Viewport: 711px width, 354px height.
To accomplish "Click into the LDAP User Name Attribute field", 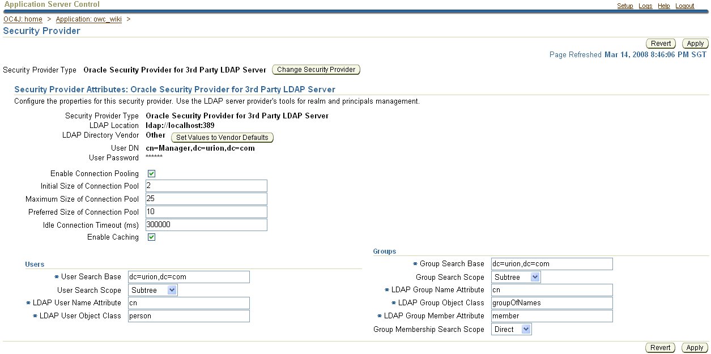I will pyautogui.click(x=189, y=303).
